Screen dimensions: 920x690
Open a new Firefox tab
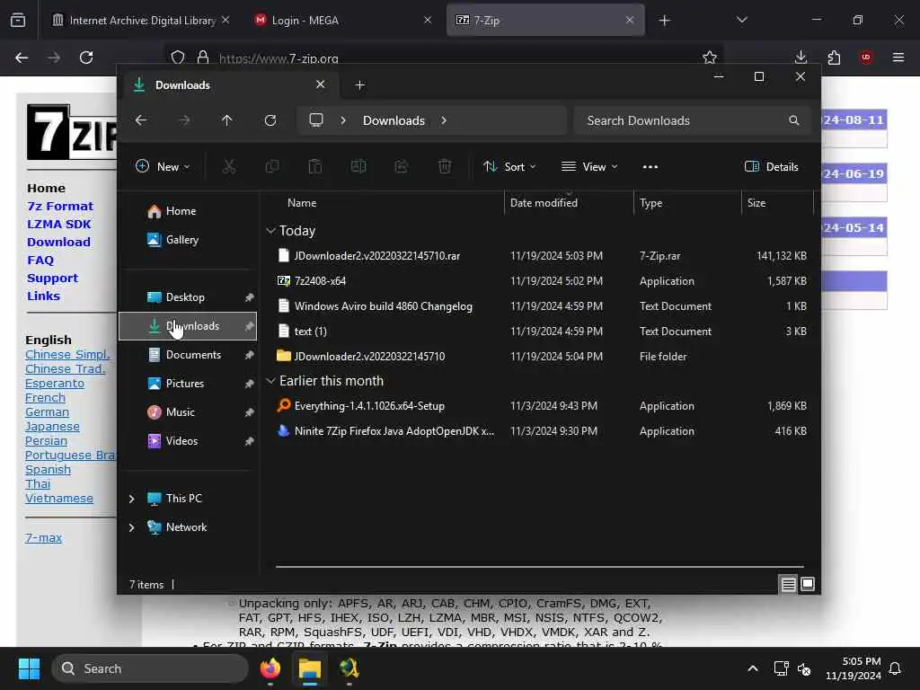[x=664, y=21]
